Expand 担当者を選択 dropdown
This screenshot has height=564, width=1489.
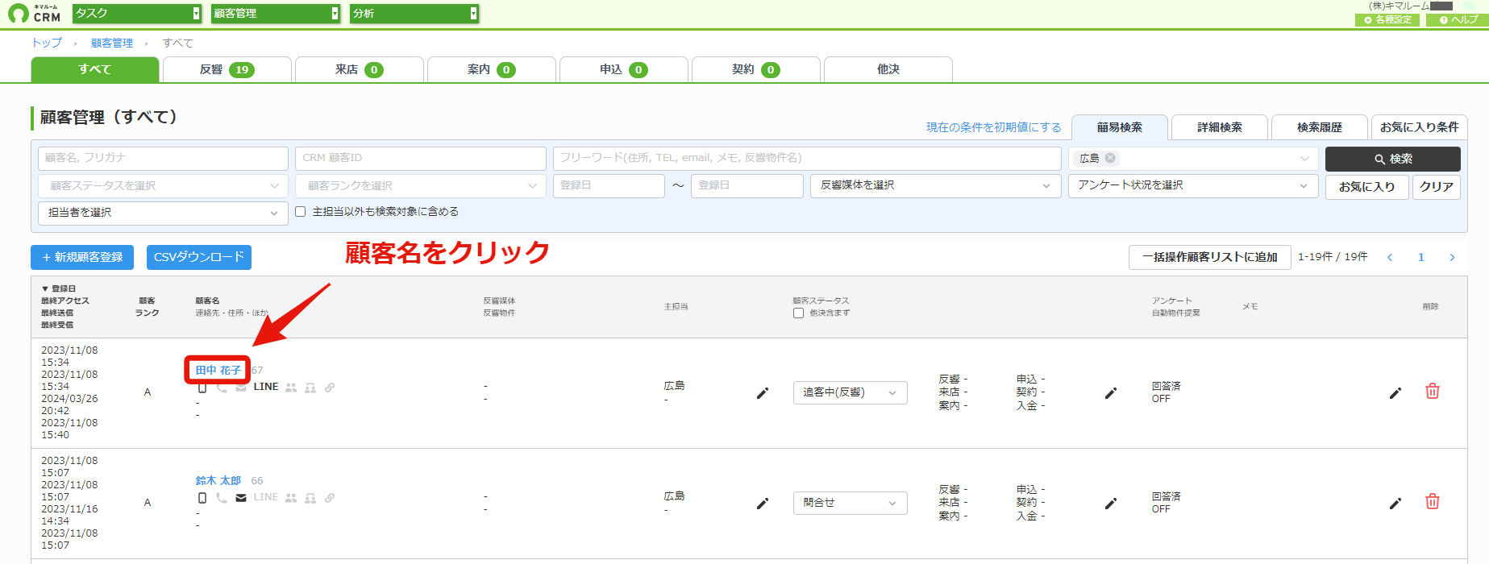163,213
